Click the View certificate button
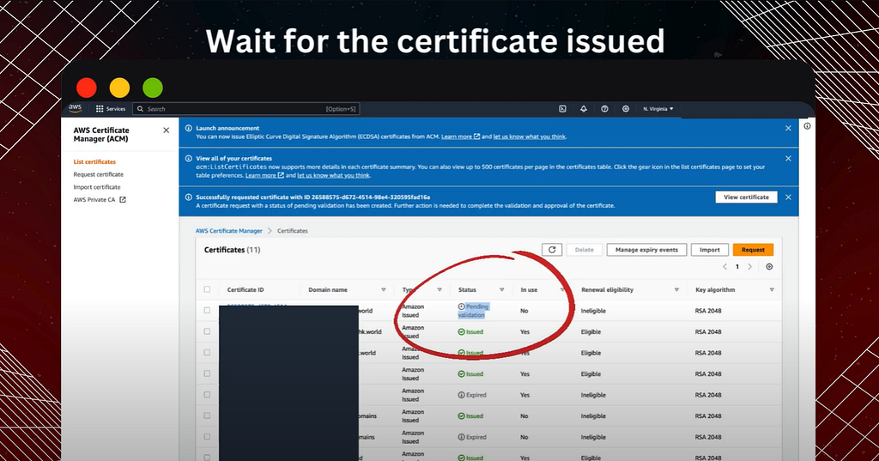 point(746,197)
